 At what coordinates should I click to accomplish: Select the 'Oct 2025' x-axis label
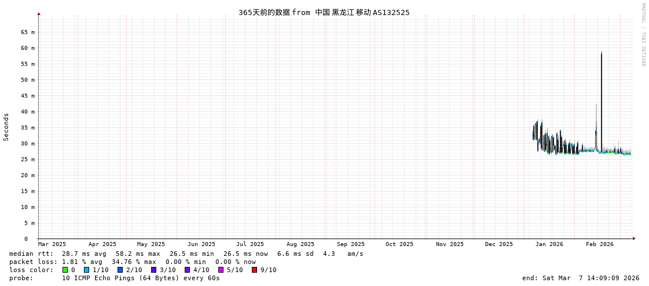pos(399,244)
